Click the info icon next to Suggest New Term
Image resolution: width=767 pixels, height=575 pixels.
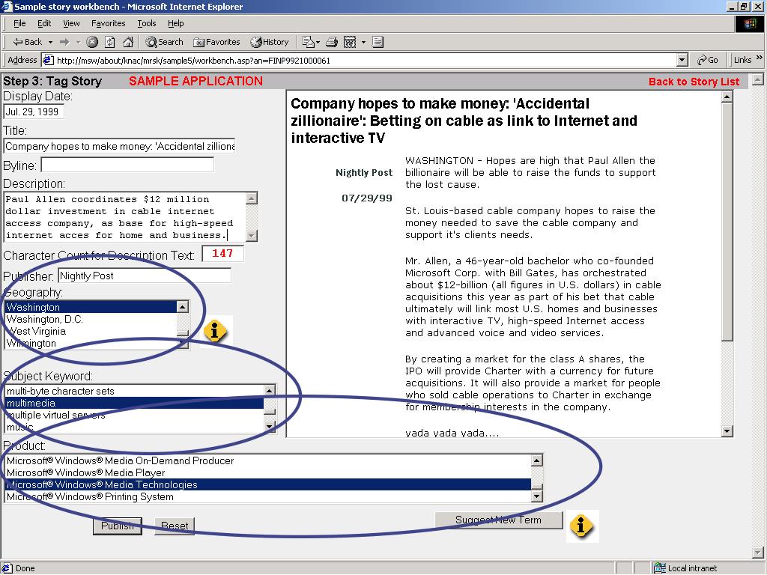click(581, 526)
